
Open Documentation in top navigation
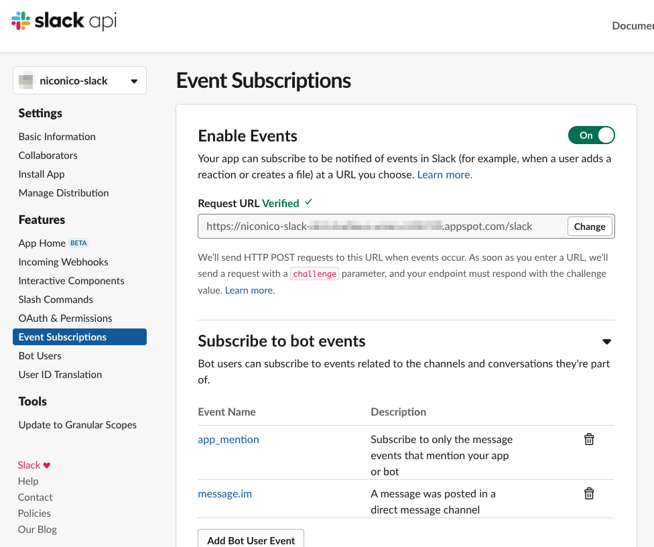[x=633, y=26]
